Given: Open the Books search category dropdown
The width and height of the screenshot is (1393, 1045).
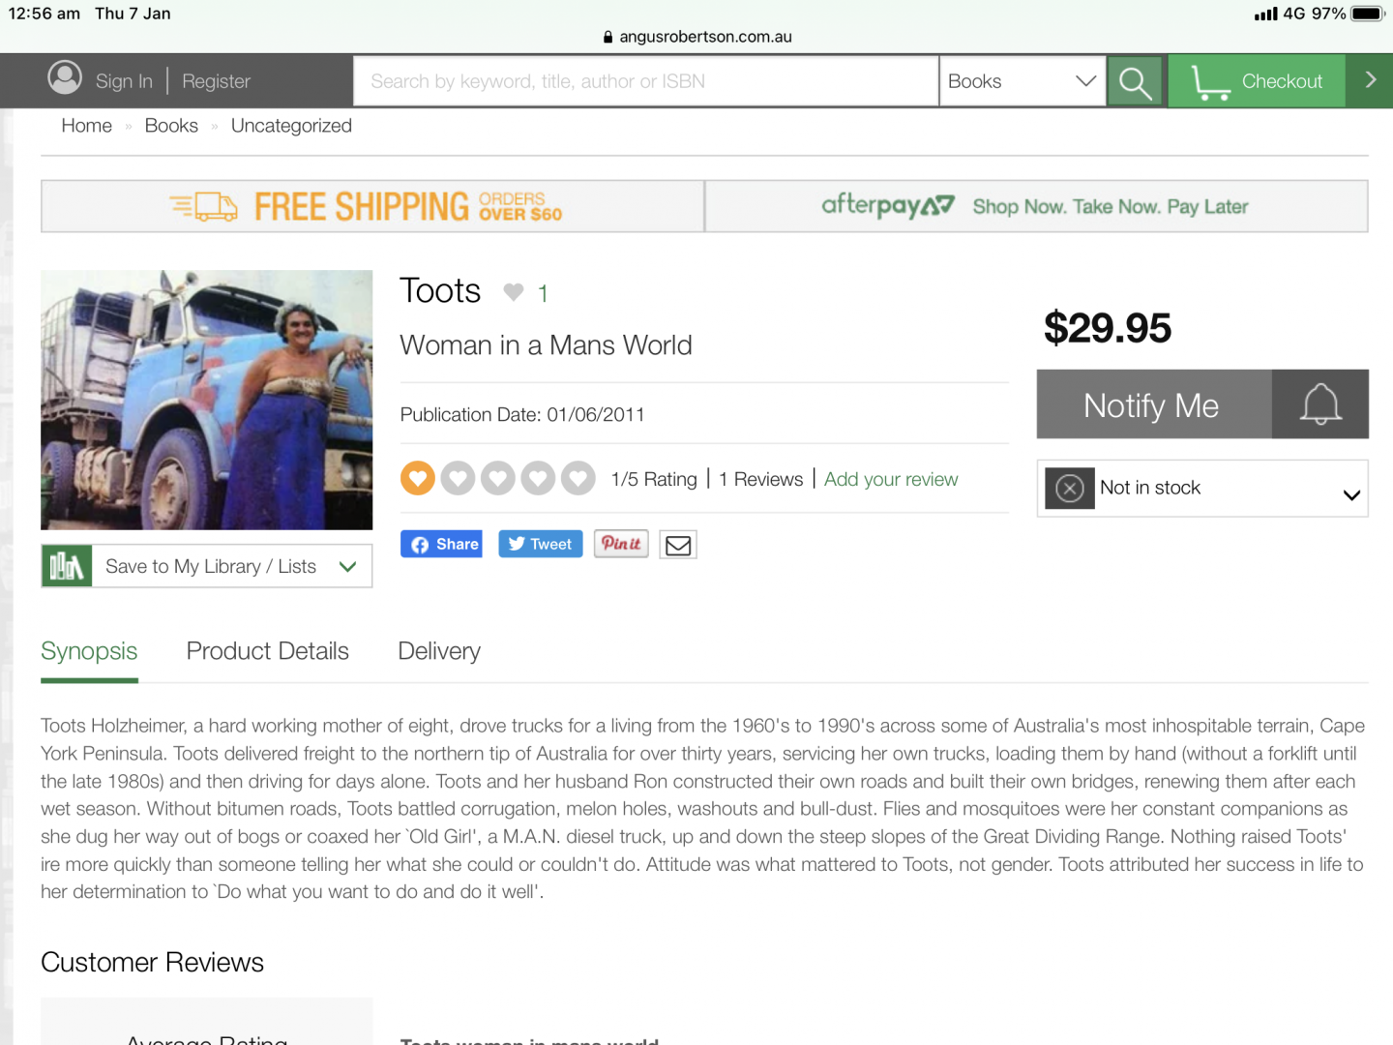Looking at the screenshot, I should click(x=1022, y=81).
